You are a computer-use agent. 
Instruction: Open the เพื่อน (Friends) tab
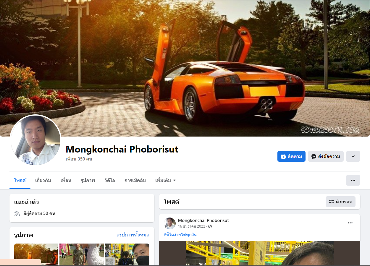point(66,180)
